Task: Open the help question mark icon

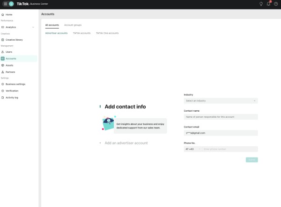Action: pos(276,4)
